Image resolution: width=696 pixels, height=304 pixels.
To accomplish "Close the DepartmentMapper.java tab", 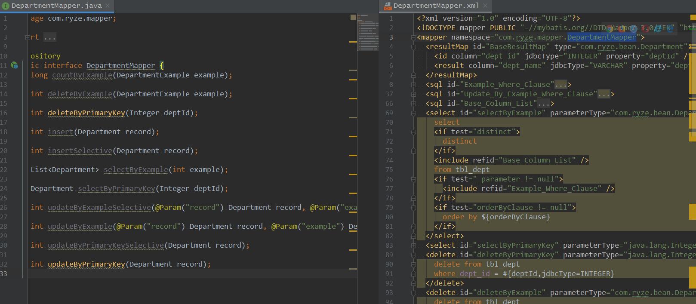I will [108, 6].
